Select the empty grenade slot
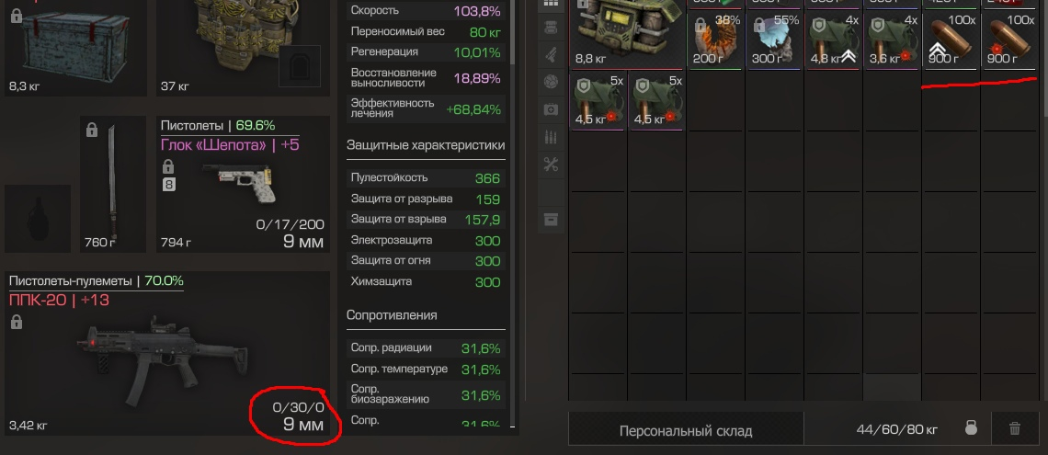This screenshot has width=1048, height=455. click(38, 219)
